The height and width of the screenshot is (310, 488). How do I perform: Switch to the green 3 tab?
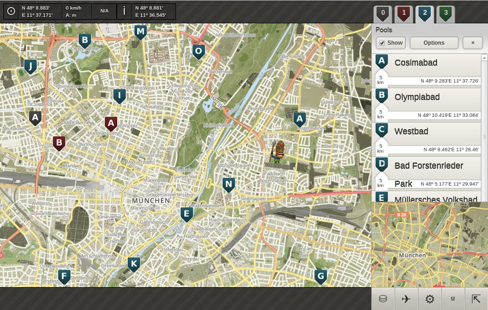coord(446,14)
